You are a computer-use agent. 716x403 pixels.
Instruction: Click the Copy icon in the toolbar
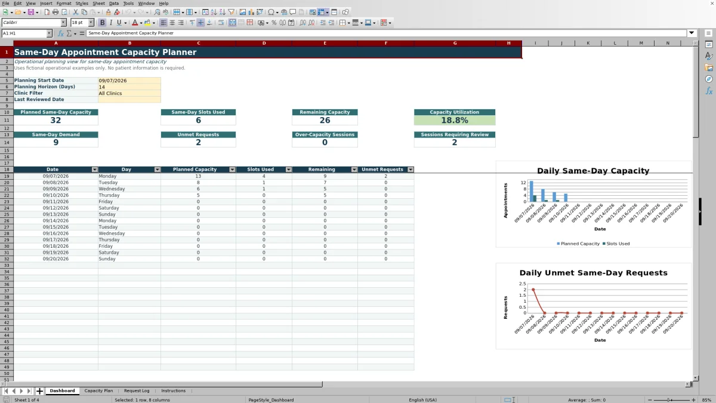pos(84,12)
